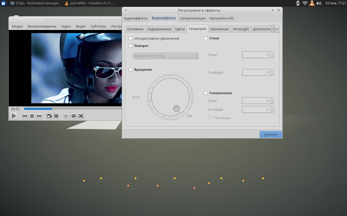Screen dimensions: 347x216
Task: Select the puzzle Столбцов value field
Action: click(256, 109)
